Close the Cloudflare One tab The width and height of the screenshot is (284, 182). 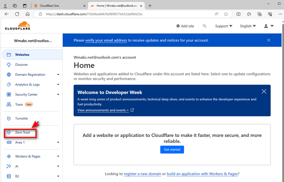(84, 6)
